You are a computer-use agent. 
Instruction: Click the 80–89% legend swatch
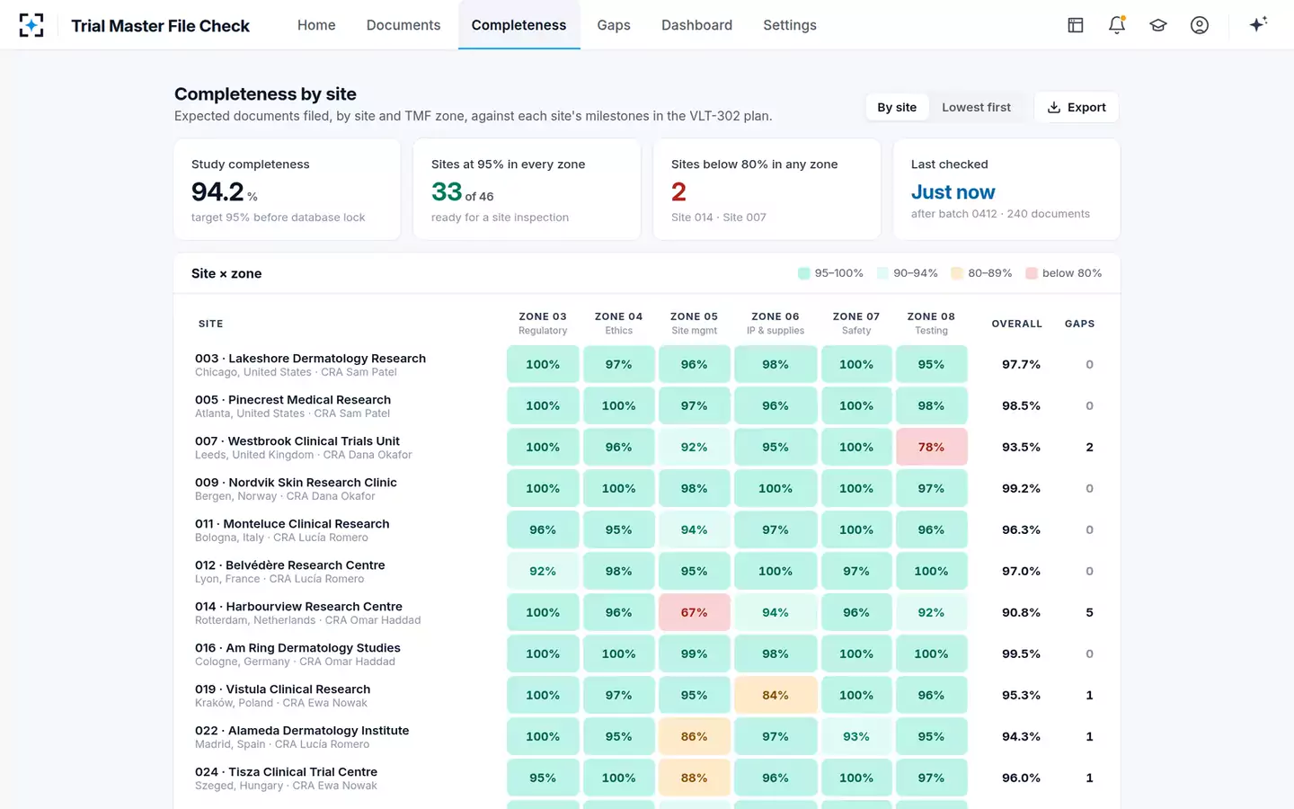click(957, 273)
